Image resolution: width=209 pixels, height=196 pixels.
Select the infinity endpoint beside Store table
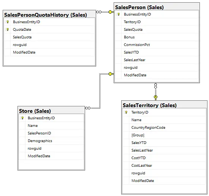pos(88,108)
